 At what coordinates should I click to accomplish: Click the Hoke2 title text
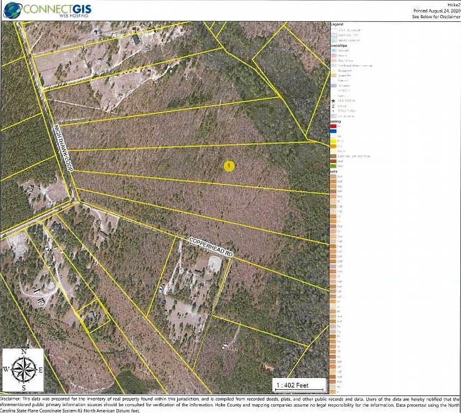coord(454,5)
